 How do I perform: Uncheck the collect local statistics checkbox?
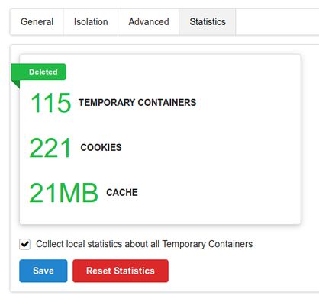[24, 244]
